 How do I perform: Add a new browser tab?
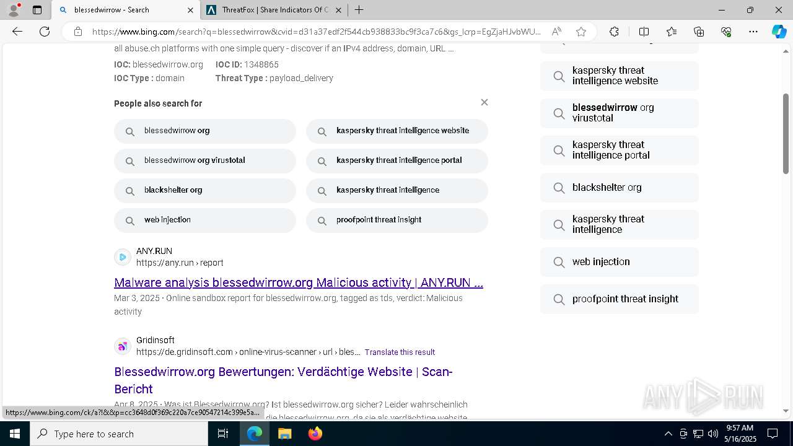pos(359,10)
